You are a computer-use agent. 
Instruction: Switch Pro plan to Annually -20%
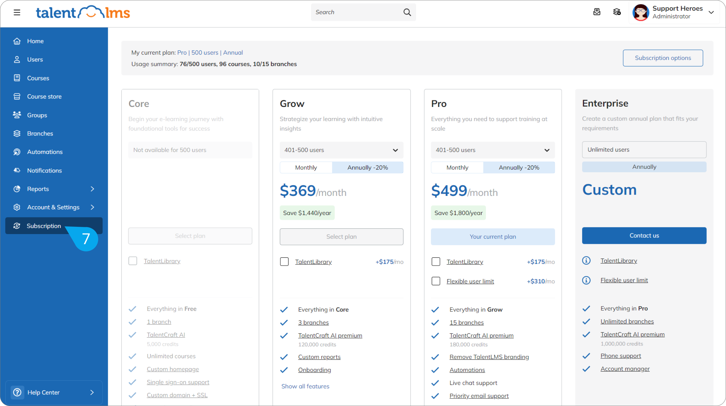(519, 168)
